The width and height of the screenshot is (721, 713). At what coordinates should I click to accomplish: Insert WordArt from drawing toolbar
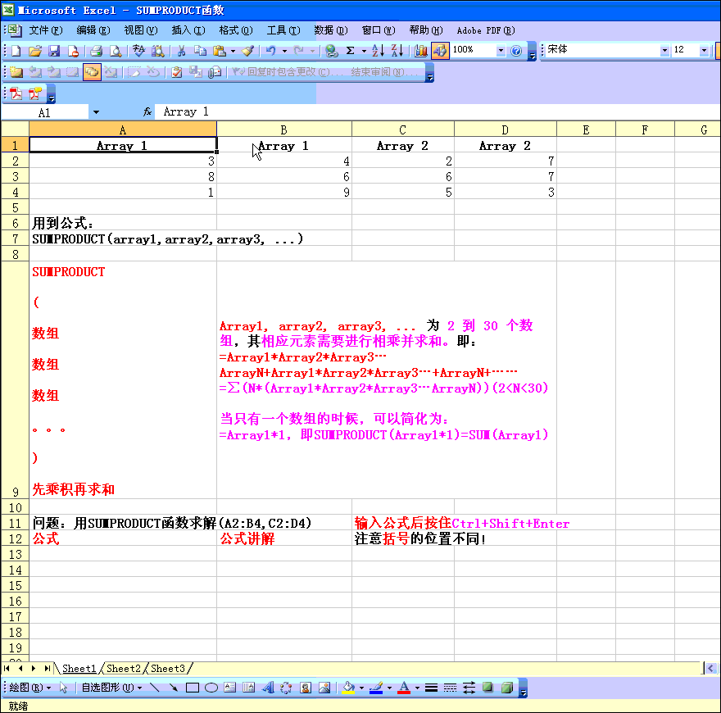click(267, 688)
